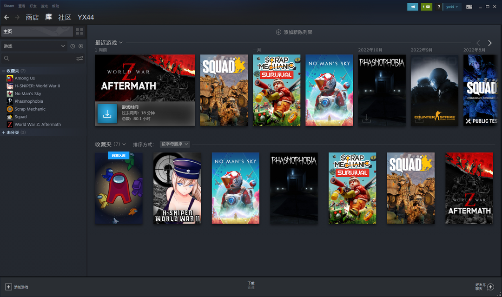Click the Among Us icon in the sidebar list
The height and width of the screenshot is (297, 502).
(x=10, y=78)
